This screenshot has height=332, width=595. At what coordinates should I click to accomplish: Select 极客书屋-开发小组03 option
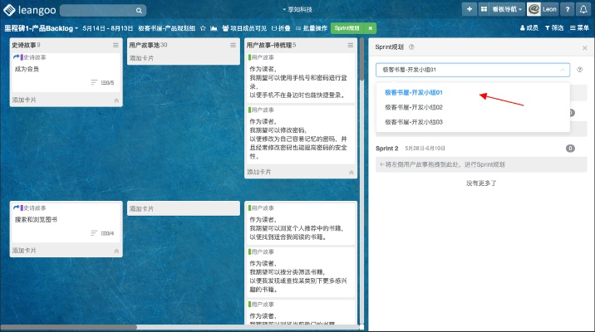413,122
